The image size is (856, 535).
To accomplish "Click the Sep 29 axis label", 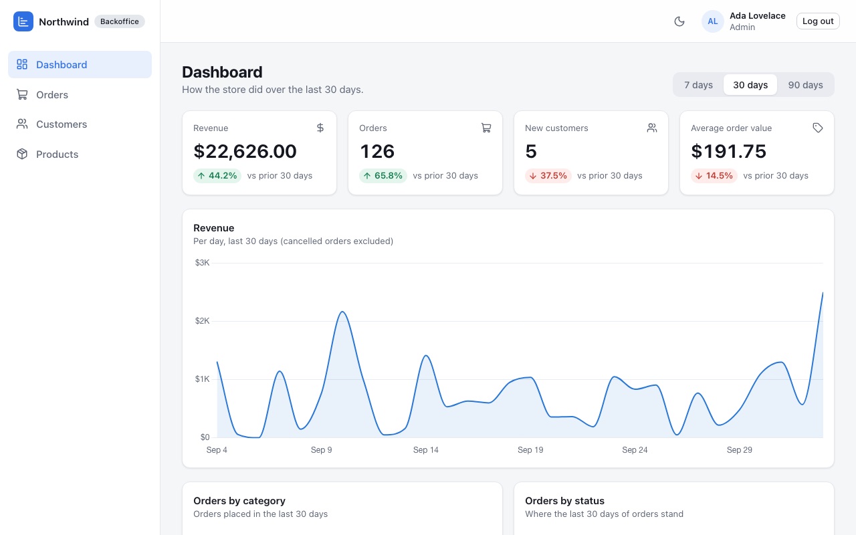I will click(740, 450).
